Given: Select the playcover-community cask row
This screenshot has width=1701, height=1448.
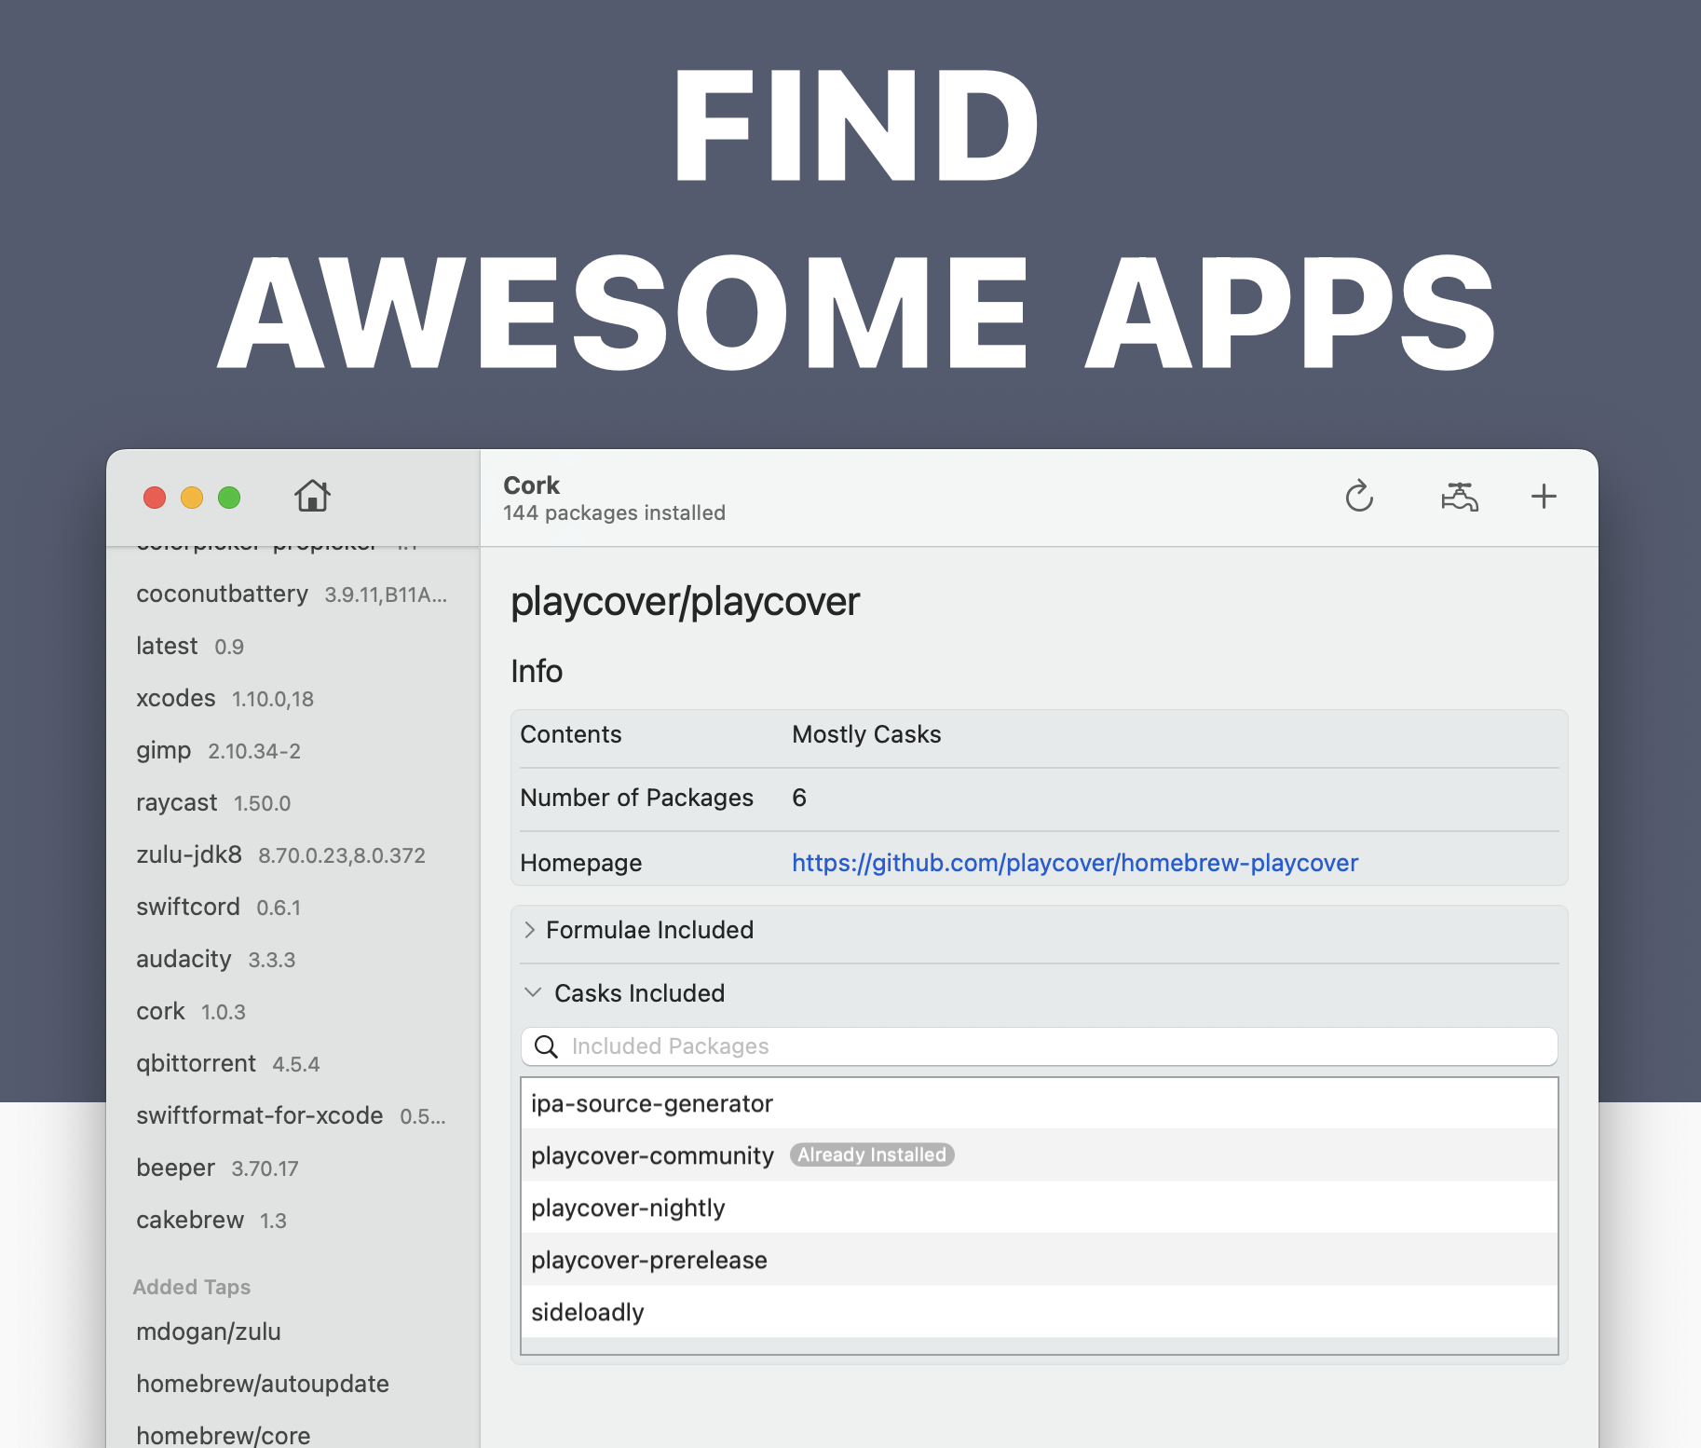Looking at the screenshot, I should [x=1039, y=1155].
